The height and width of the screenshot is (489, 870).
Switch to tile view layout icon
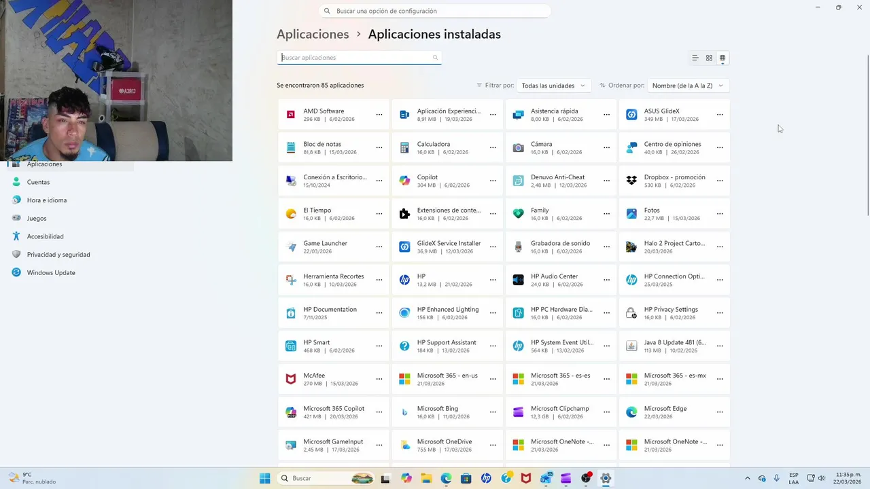pos(723,58)
